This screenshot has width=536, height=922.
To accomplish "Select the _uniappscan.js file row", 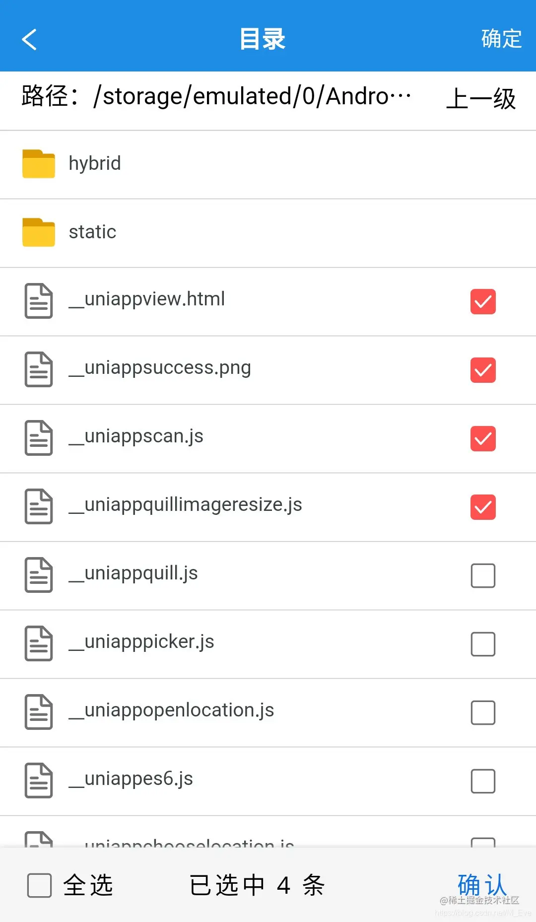I will click(x=268, y=439).
